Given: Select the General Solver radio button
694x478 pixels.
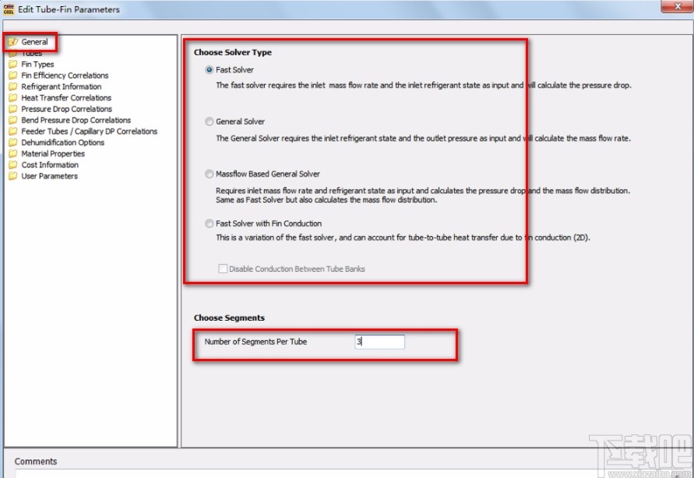Looking at the screenshot, I should click(210, 121).
